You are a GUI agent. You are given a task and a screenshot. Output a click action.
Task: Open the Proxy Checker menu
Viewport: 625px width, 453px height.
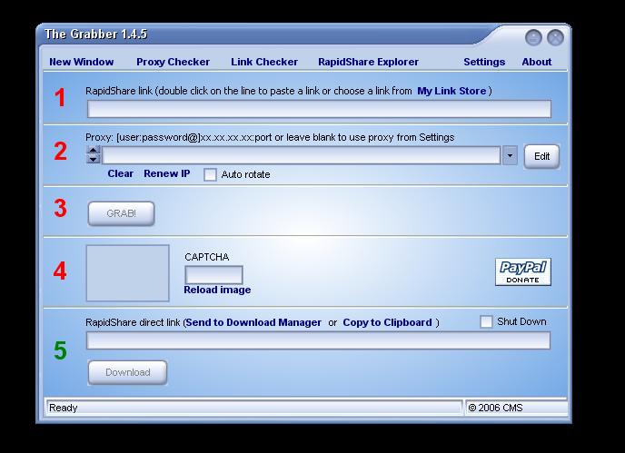pos(173,62)
